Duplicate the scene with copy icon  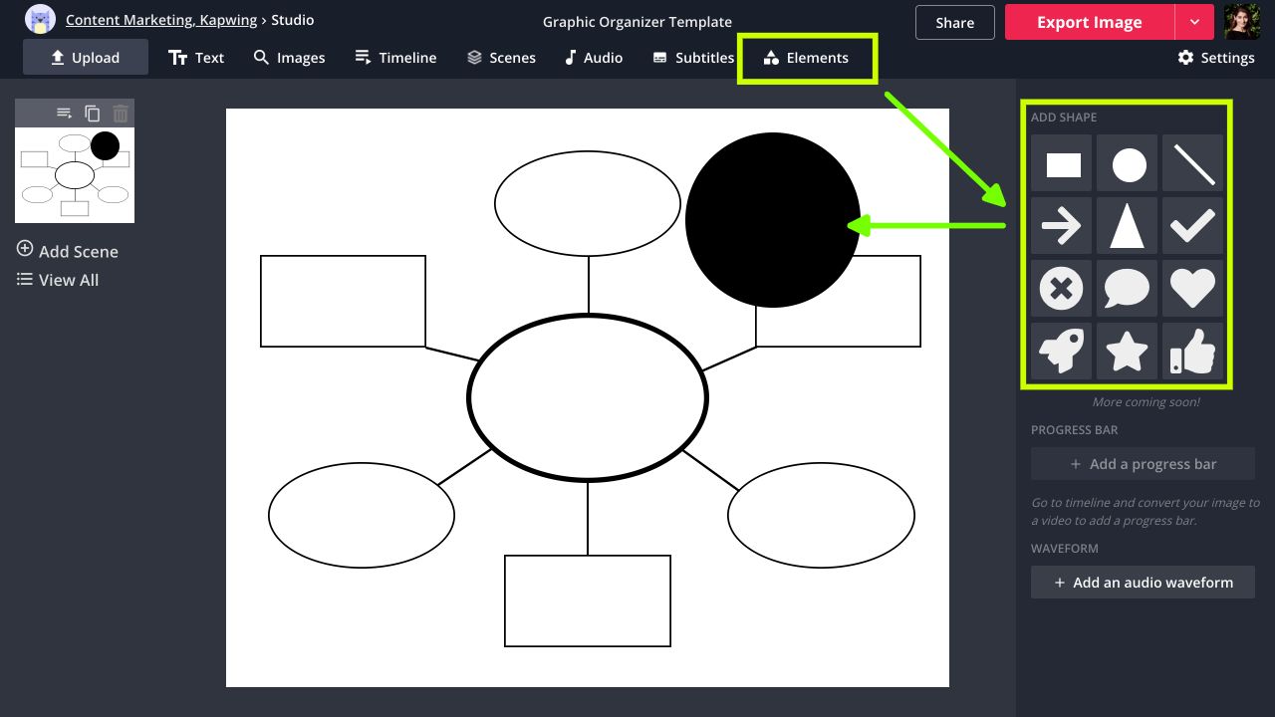[93, 114]
